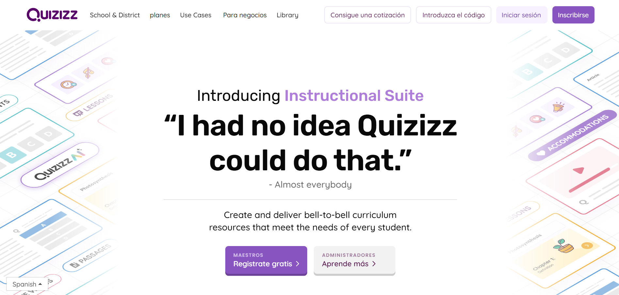619x295 pixels.
Task: Expand the Spanish language dropdown
Action: point(27,284)
